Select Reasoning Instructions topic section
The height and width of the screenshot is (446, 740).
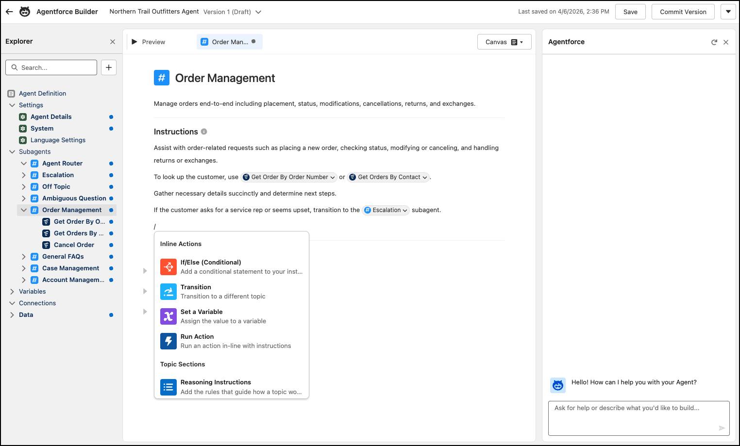(232, 387)
